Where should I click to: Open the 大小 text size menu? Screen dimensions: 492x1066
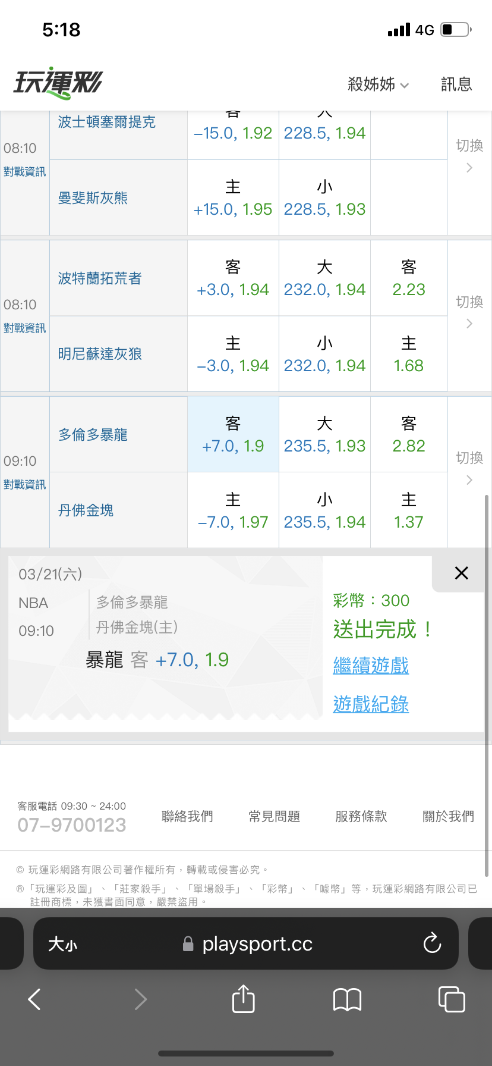pos(62,944)
